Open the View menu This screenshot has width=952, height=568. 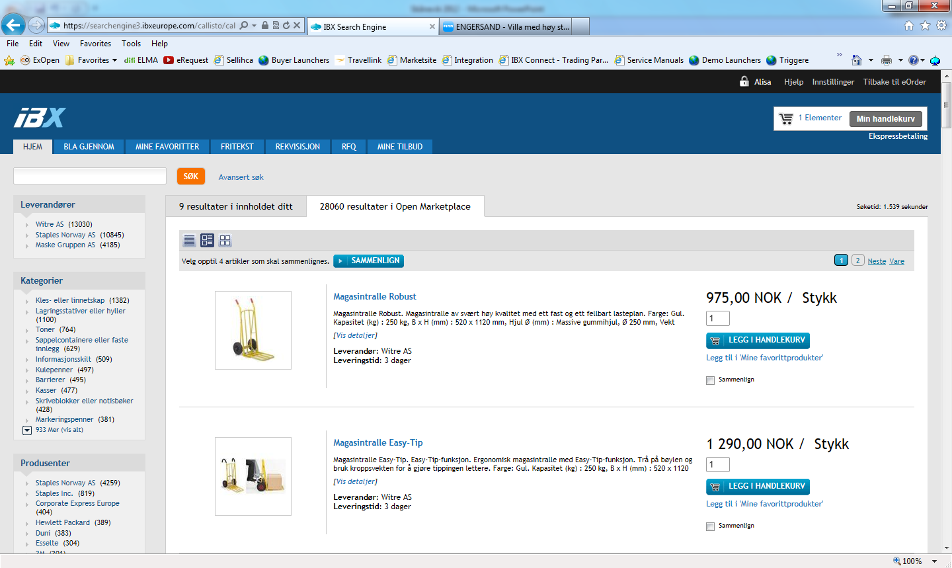[61, 44]
